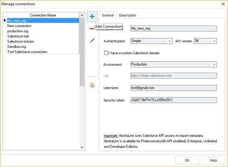This screenshot has width=228, height=167.
Task: Enable the custom Salesforce domain checkbox
Action: click(106, 53)
